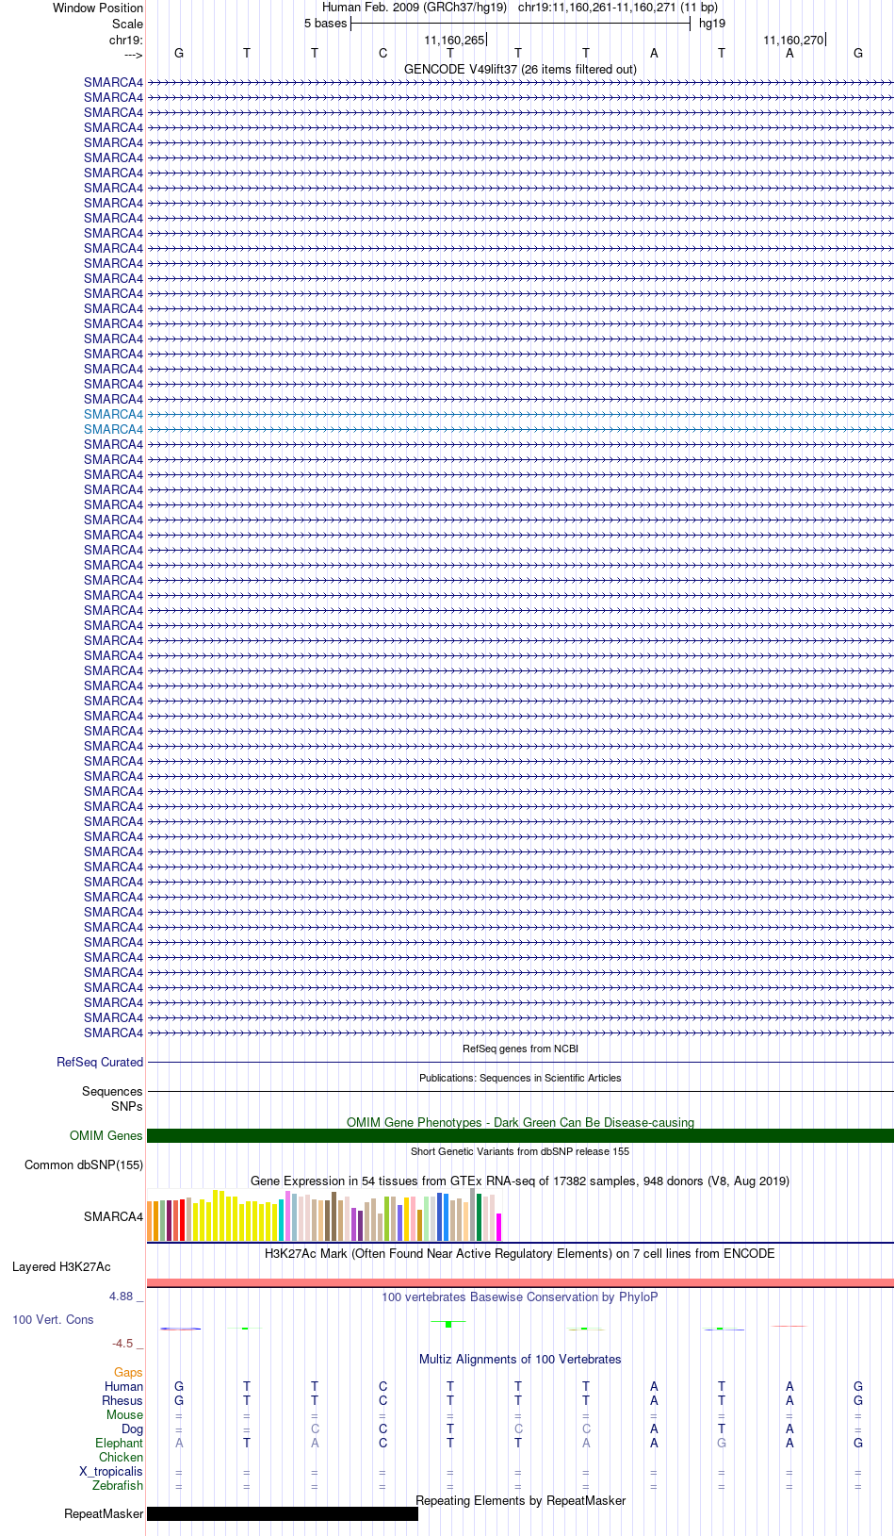Click the SNPs track label
The image size is (895, 1536).
127,1106
